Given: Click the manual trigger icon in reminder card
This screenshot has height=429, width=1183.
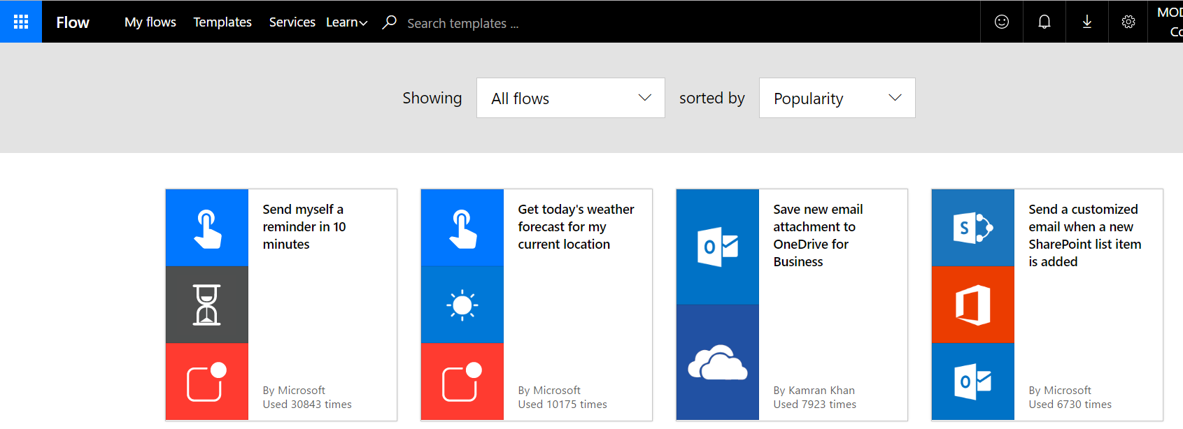Looking at the screenshot, I should point(207,228).
